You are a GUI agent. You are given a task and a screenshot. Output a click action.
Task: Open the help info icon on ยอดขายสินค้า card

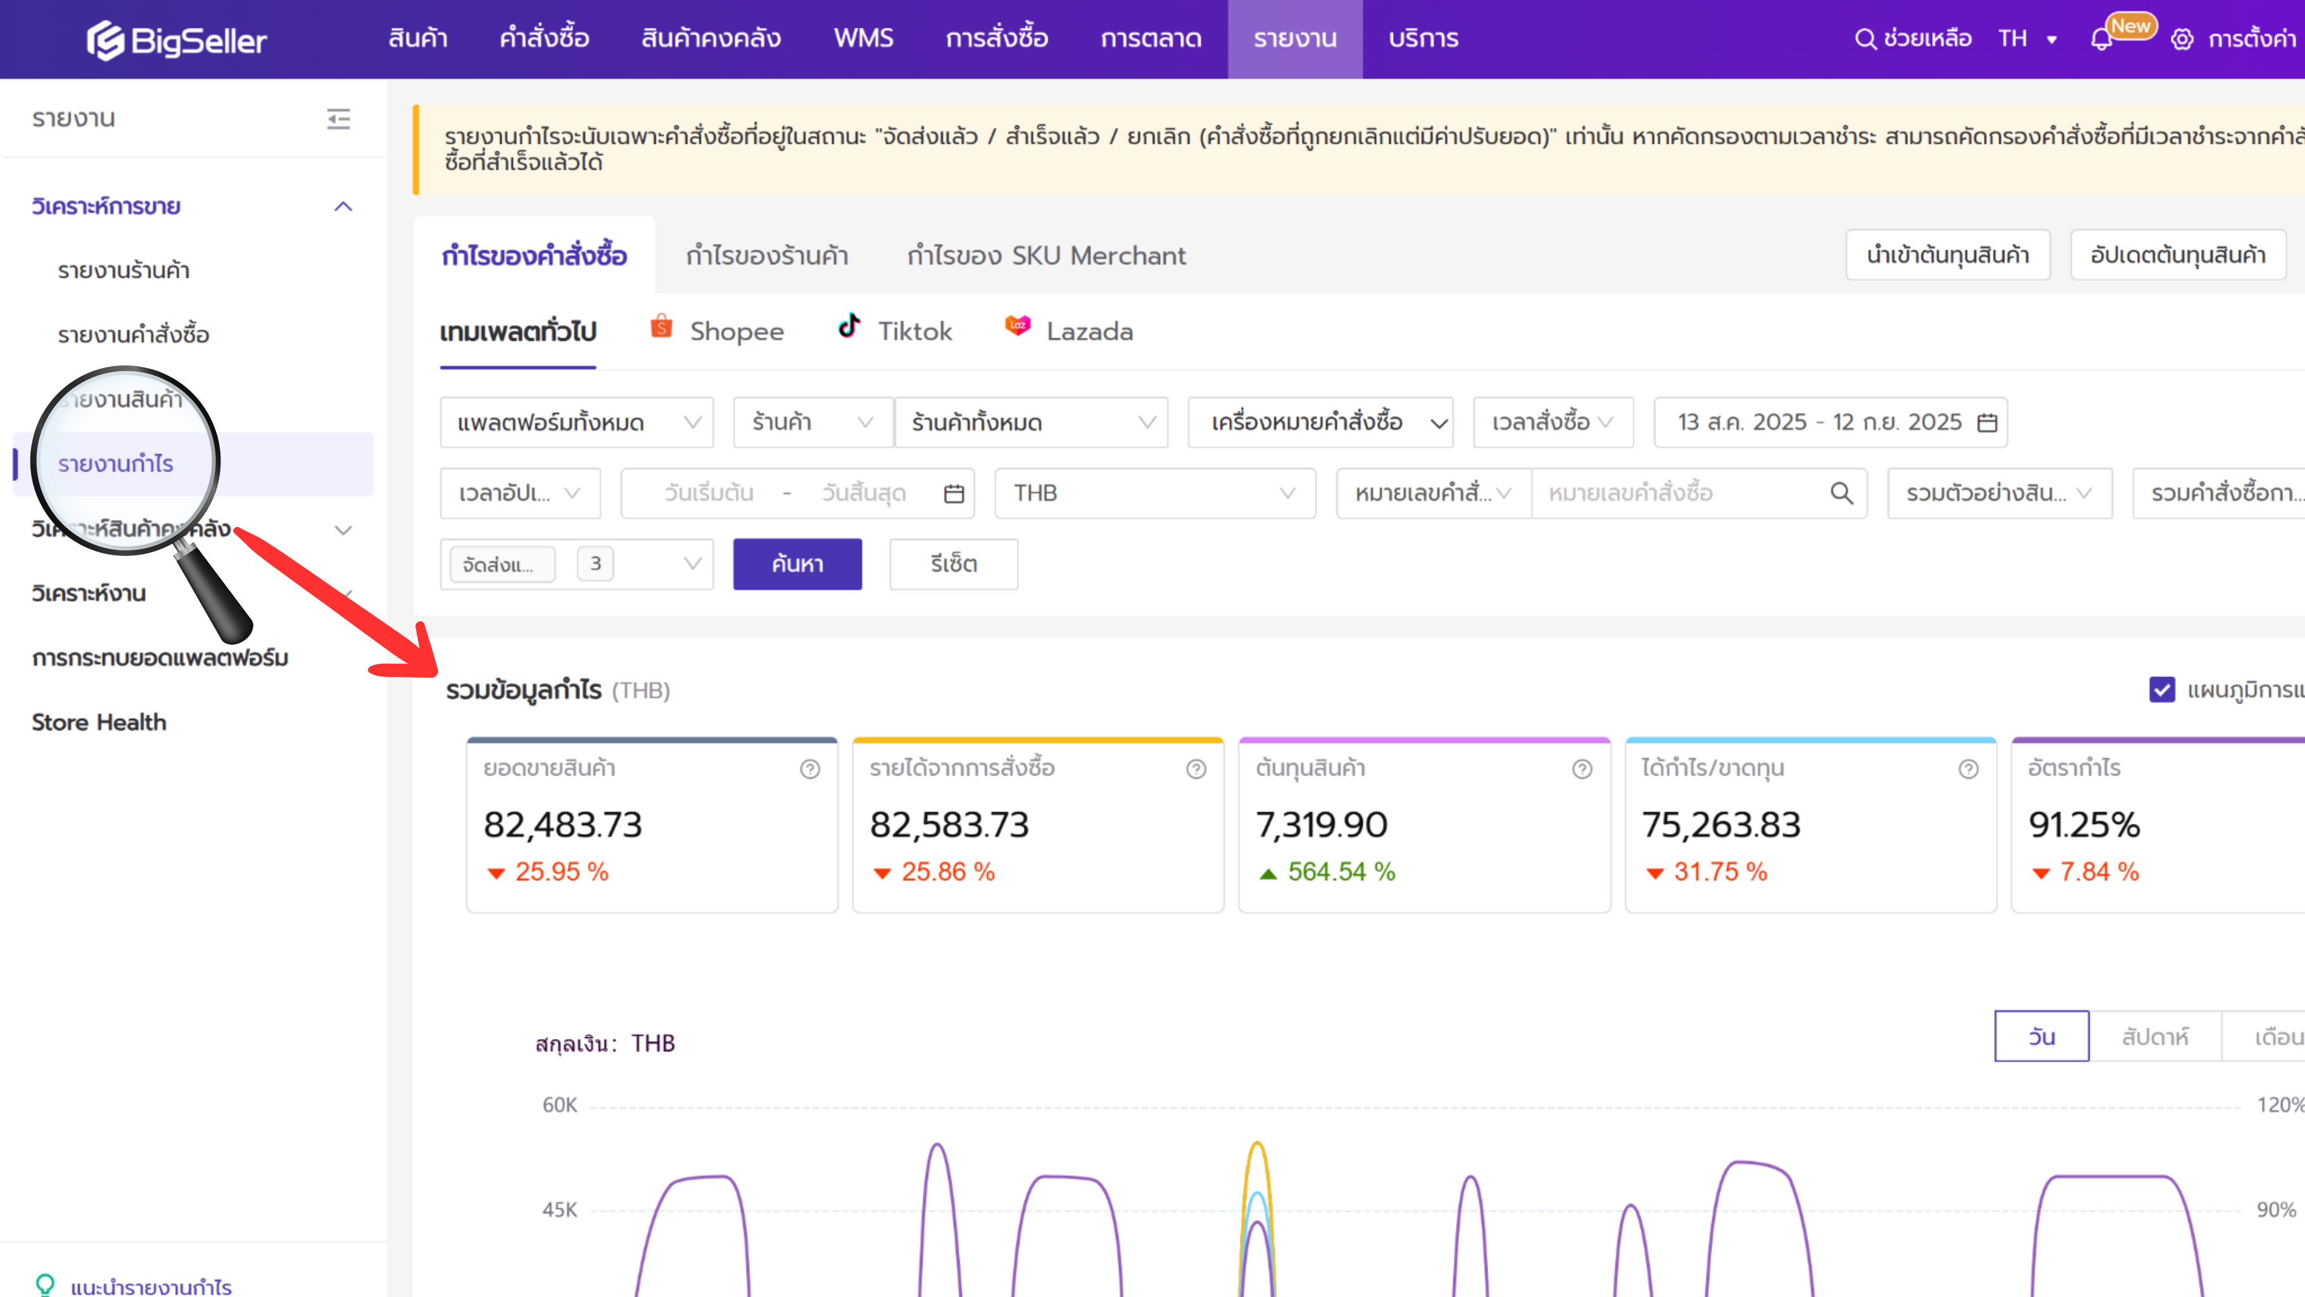[x=810, y=769]
